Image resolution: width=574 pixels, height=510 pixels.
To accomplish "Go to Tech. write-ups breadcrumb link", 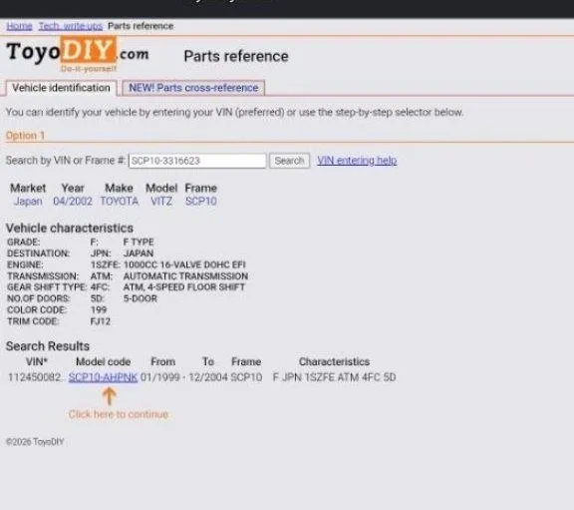I will pos(71,26).
